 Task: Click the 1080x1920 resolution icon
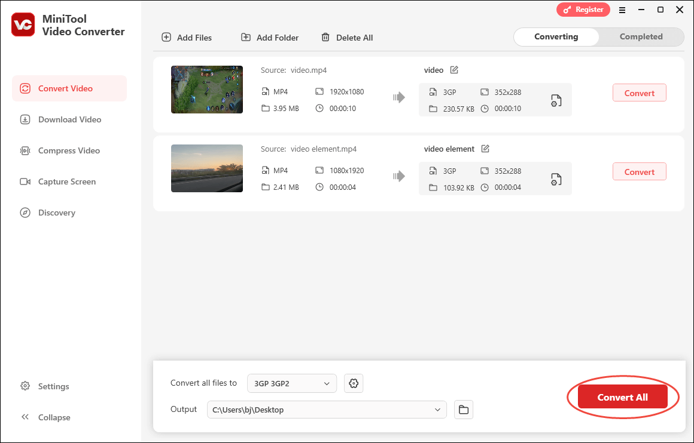pos(319,170)
